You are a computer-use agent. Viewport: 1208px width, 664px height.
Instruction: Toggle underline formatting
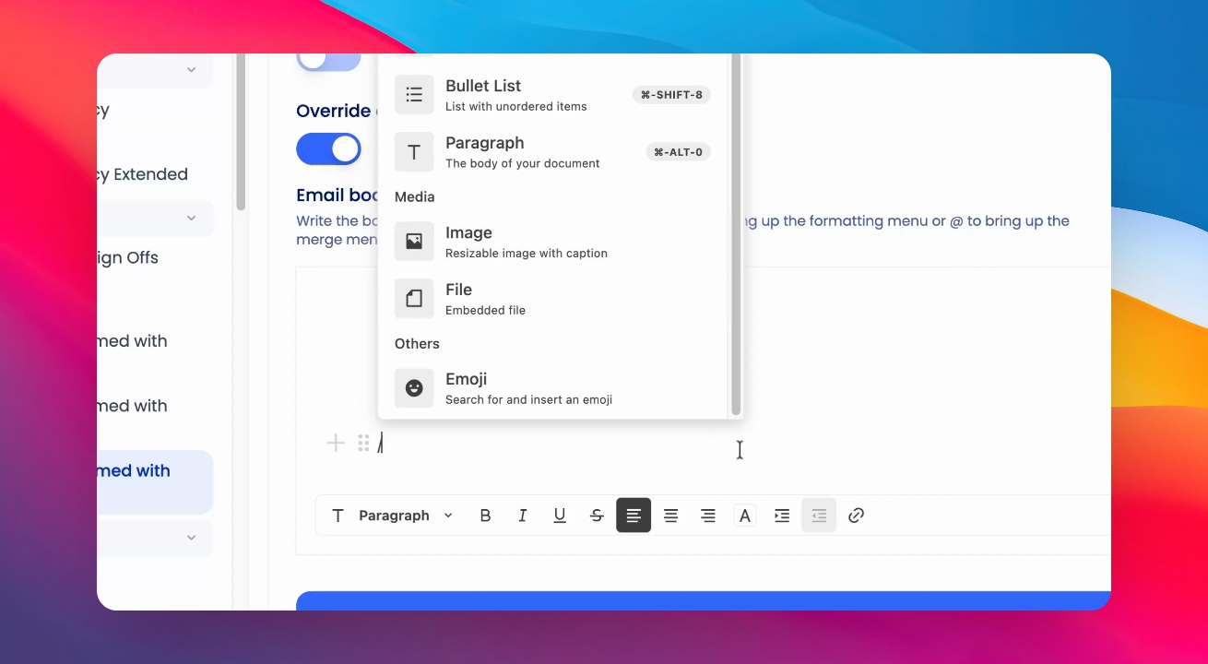(560, 516)
